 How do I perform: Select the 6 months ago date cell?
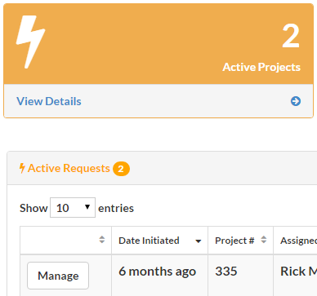point(157,272)
